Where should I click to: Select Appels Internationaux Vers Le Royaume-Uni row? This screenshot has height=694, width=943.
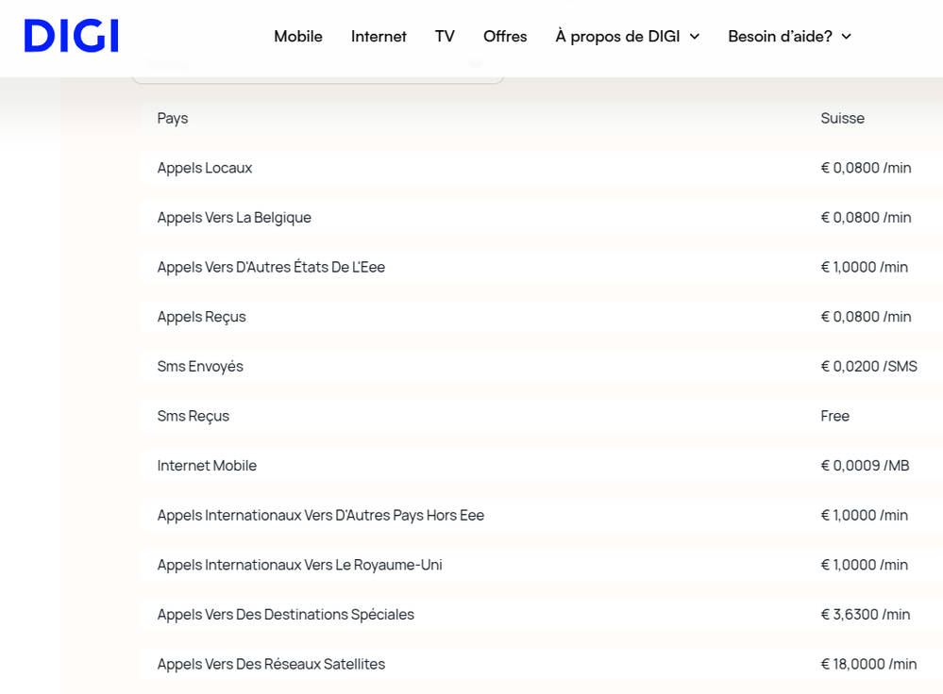(x=299, y=565)
